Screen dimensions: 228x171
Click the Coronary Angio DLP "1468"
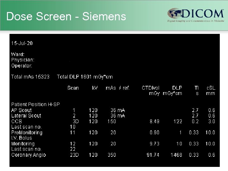pos(176,155)
